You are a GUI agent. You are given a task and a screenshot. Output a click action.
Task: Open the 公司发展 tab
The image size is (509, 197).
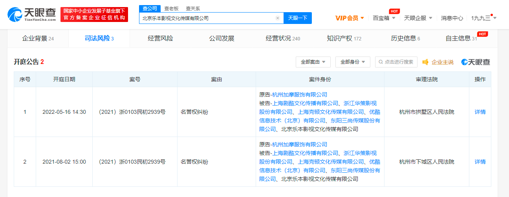[222, 38]
